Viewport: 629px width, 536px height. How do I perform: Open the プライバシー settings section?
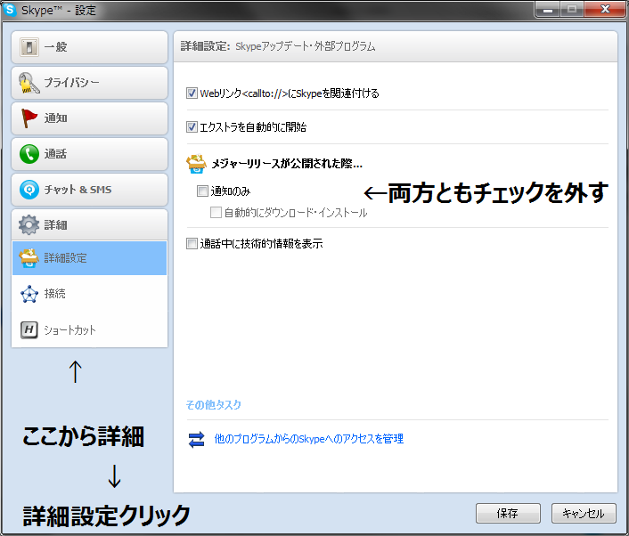click(x=89, y=83)
